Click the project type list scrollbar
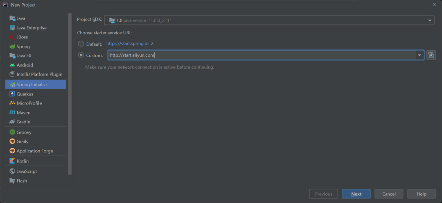The height and width of the screenshot is (203, 442). click(x=70, y=94)
